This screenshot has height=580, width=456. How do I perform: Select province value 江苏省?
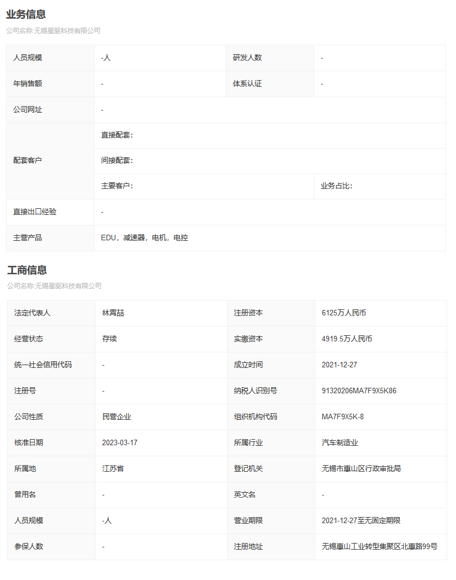click(113, 468)
